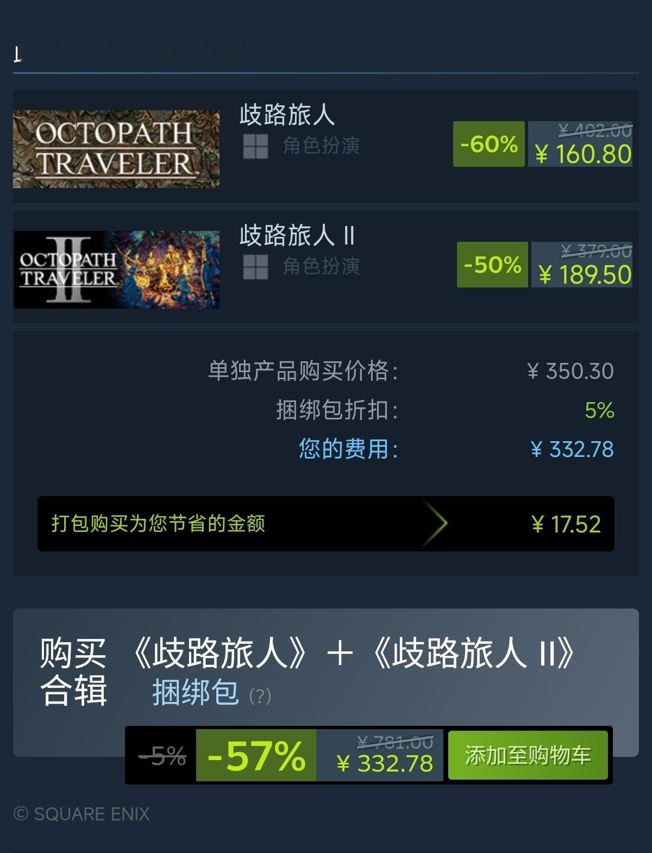Click the -57% bundle discount badge

pyautogui.click(x=256, y=755)
